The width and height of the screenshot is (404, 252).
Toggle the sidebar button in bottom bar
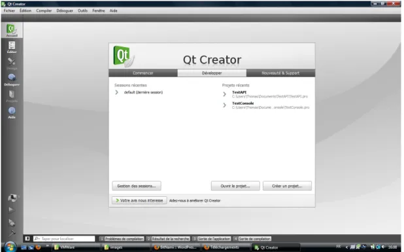tap(27, 239)
